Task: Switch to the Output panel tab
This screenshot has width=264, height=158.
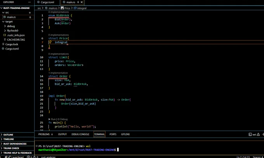Action: (x=62, y=134)
